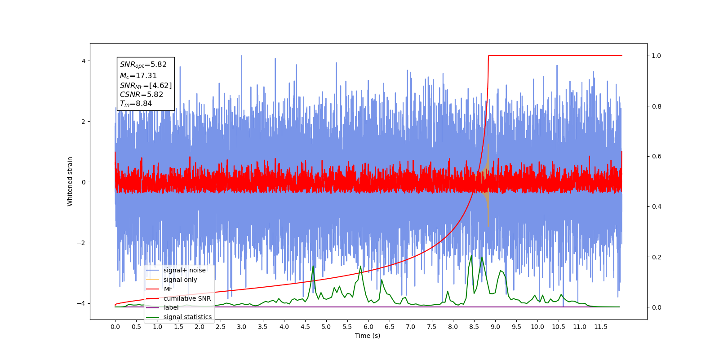Click the 0.6 tick on right axis
The width and height of the screenshot is (719, 359).
pyautogui.click(x=657, y=157)
